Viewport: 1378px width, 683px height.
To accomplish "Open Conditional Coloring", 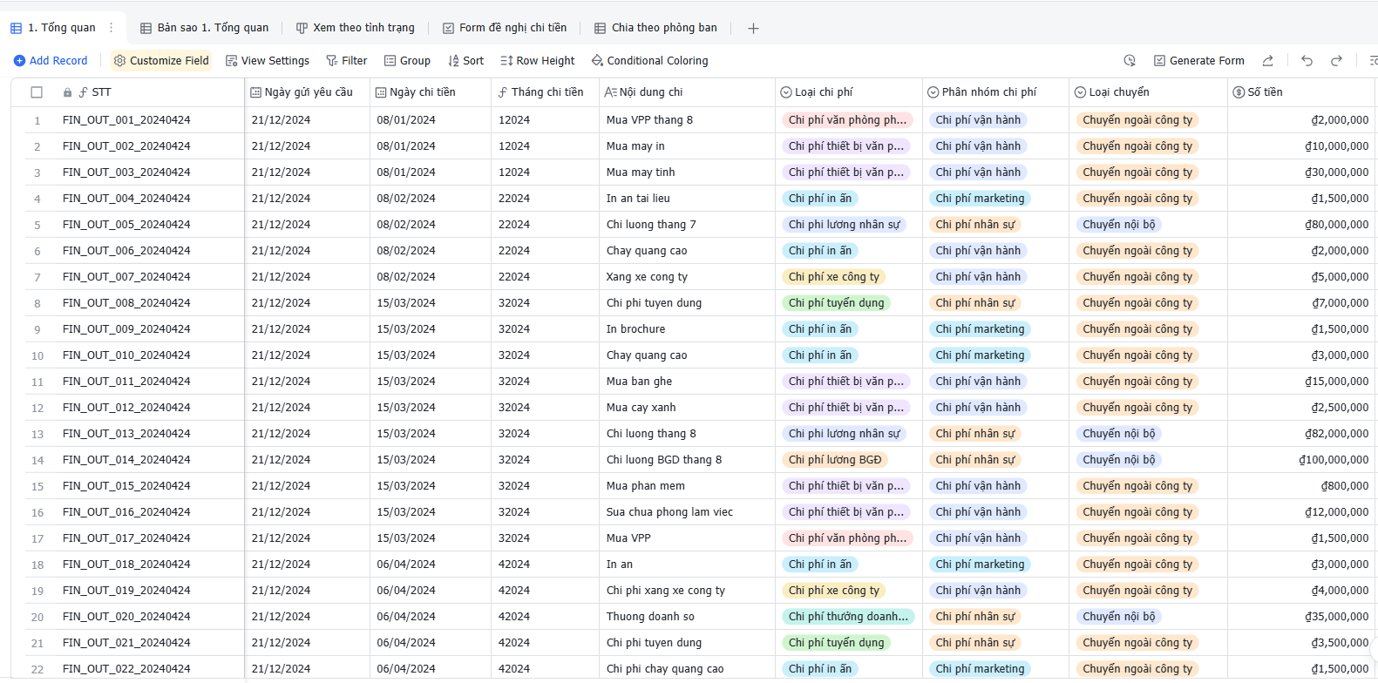I will 649,61.
